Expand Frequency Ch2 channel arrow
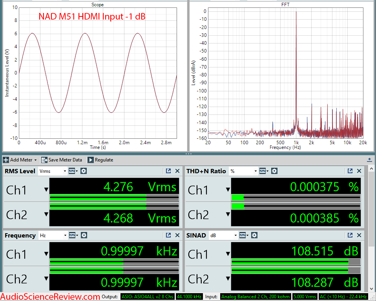 point(46,279)
